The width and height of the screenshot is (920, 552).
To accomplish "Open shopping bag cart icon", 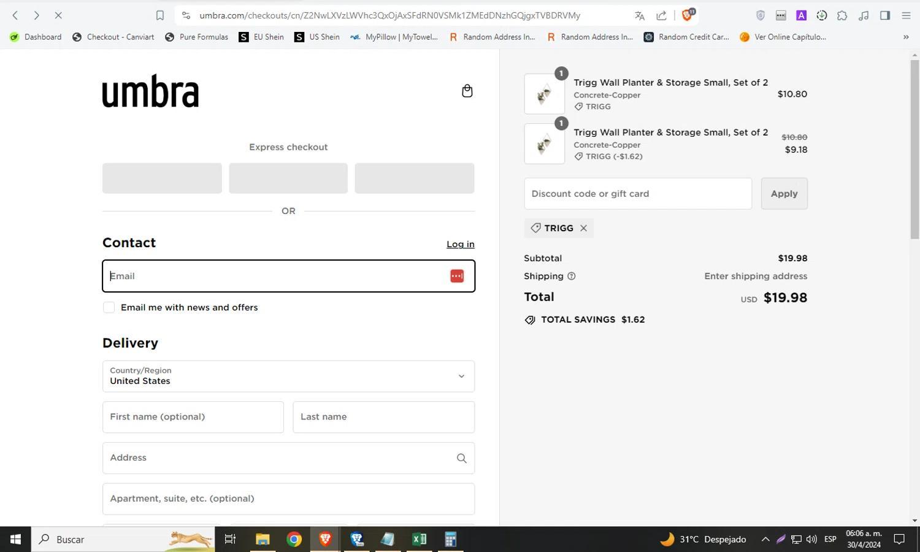I will click(467, 91).
